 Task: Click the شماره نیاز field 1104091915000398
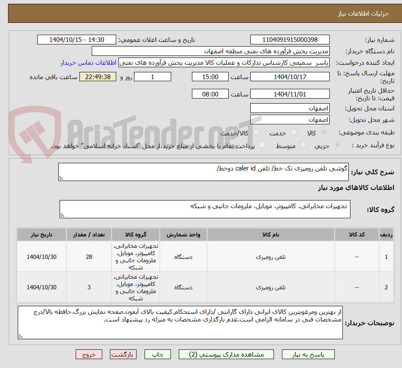click(x=290, y=40)
